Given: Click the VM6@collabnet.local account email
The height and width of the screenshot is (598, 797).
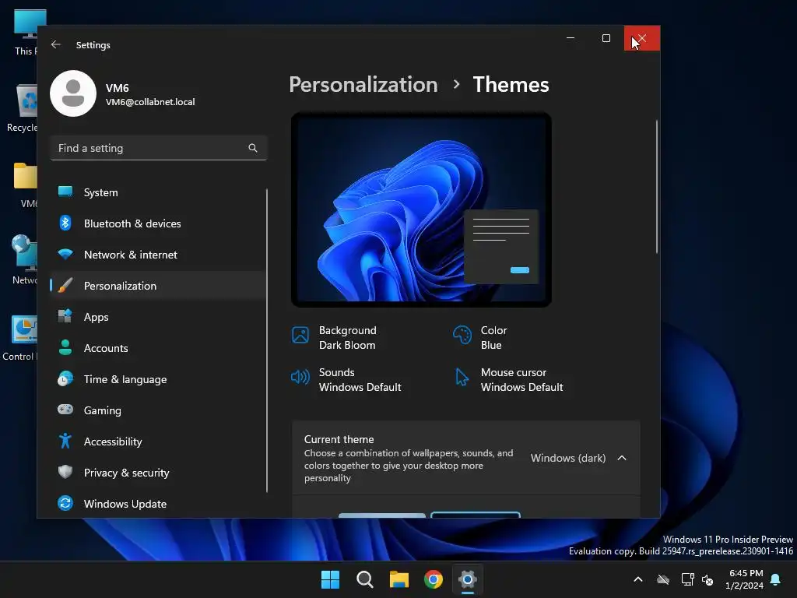Looking at the screenshot, I should point(150,102).
